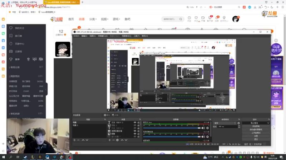Image resolution: width=286 pixels, height=160 pixels.
Task: Open OBS 文件(F) menu
Action: point(76,36)
